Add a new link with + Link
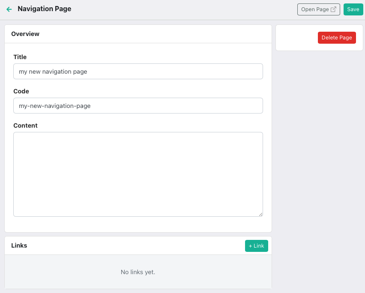The width and height of the screenshot is (365, 293). 256,246
